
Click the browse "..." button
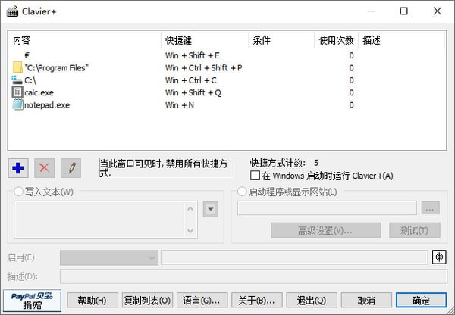[430, 208]
